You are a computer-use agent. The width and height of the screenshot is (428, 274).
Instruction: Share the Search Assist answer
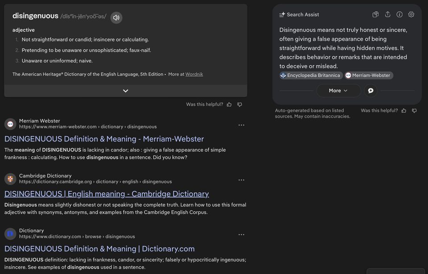(x=387, y=14)
